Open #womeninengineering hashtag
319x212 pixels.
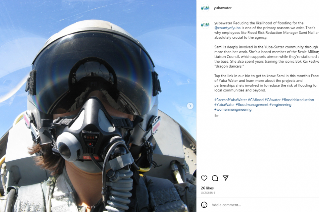click(233, 110)
